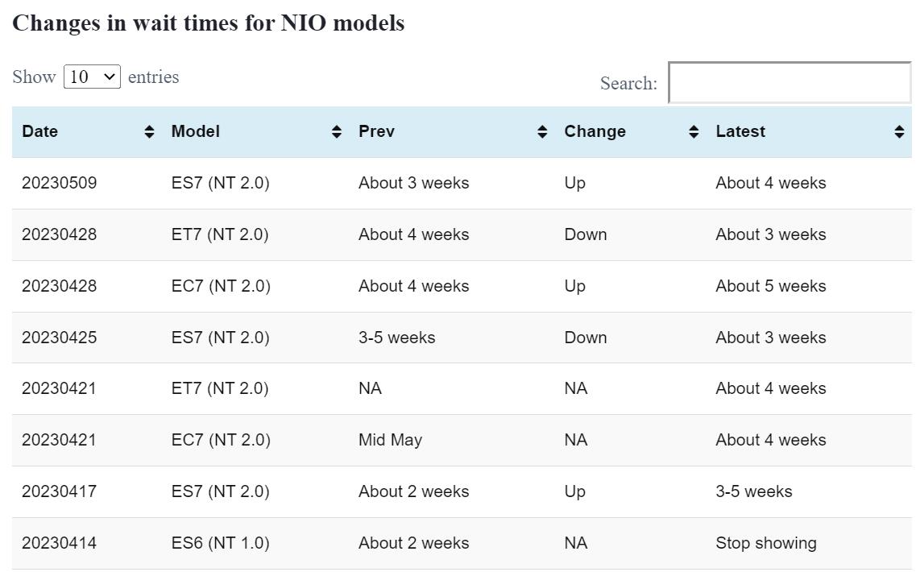Screen dimensions: 916x572
Task: Click the sort arrows in Date column
Action: [149, 132]
